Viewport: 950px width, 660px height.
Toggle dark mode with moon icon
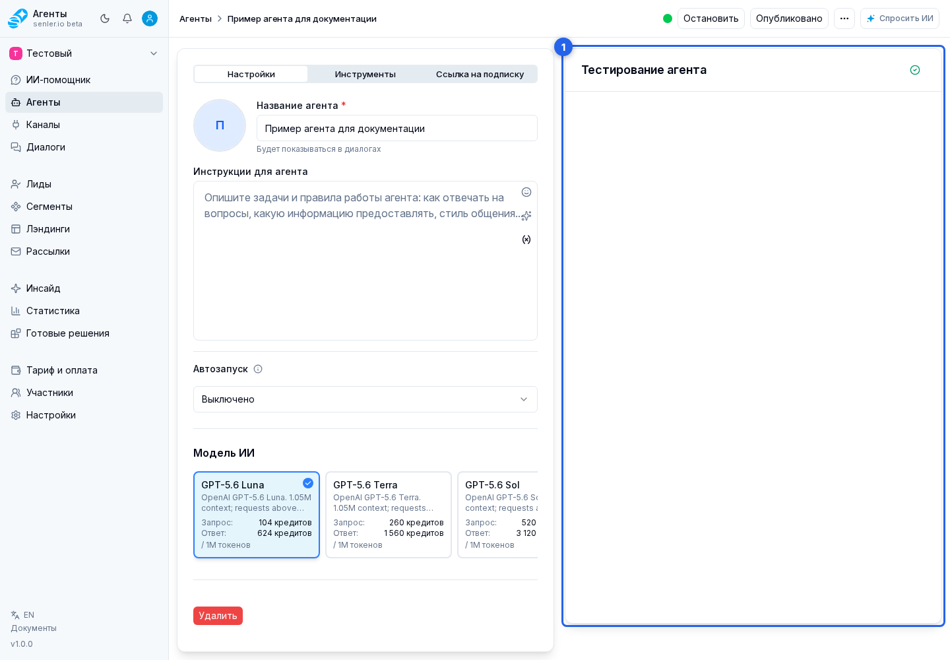[x=105, y=18]
